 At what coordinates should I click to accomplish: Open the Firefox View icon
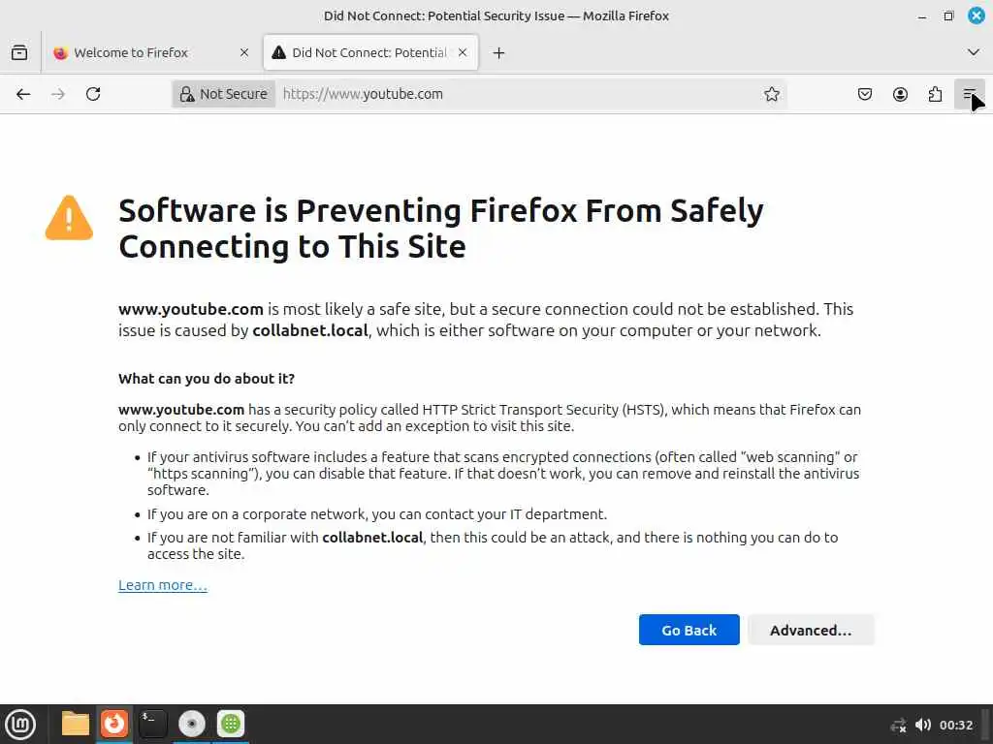pyautogui.click(x=19, y=52)
